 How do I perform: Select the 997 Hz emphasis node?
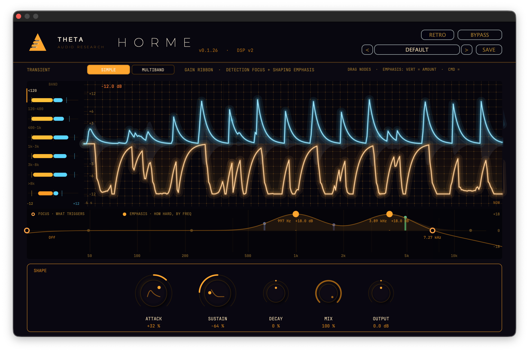(x=296, y=214)
